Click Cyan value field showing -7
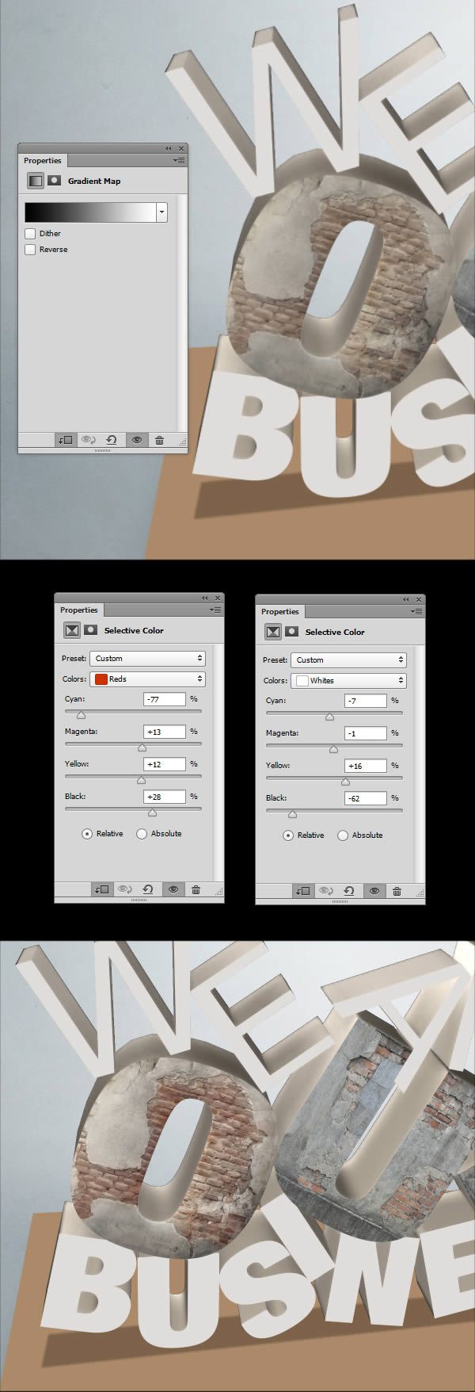 [x=366, y=701]
